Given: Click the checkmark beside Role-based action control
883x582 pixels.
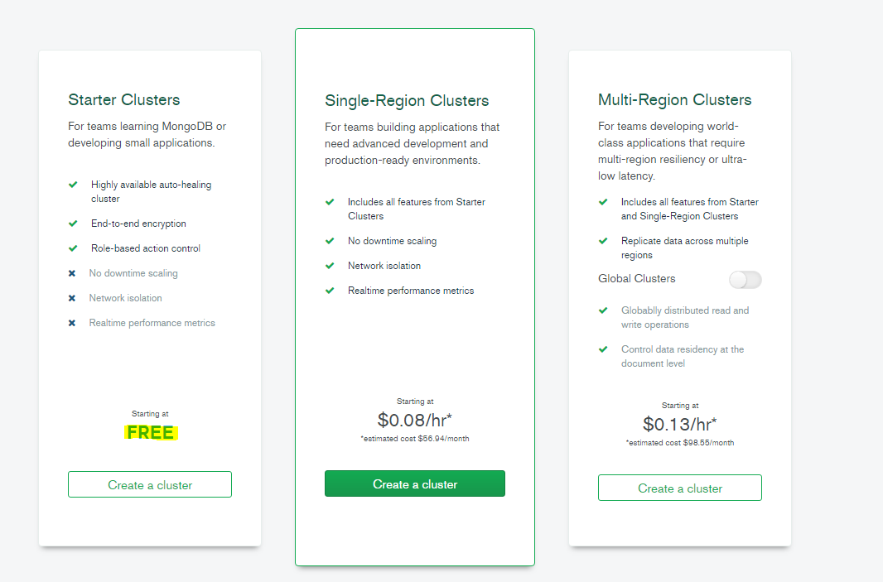Looking at the screenshot, I should (x=71, y=248).
